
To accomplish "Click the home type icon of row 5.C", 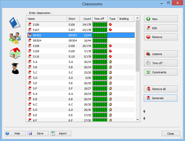I will click(110, 72).
